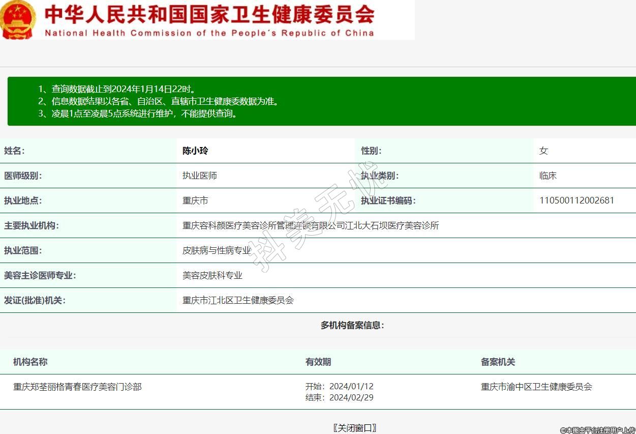The image size is (636, 434).
Task: Click the 备案机关 column header
Action: [498, 362]
